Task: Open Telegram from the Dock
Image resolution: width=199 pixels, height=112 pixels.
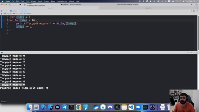Action: pos(64,107)
